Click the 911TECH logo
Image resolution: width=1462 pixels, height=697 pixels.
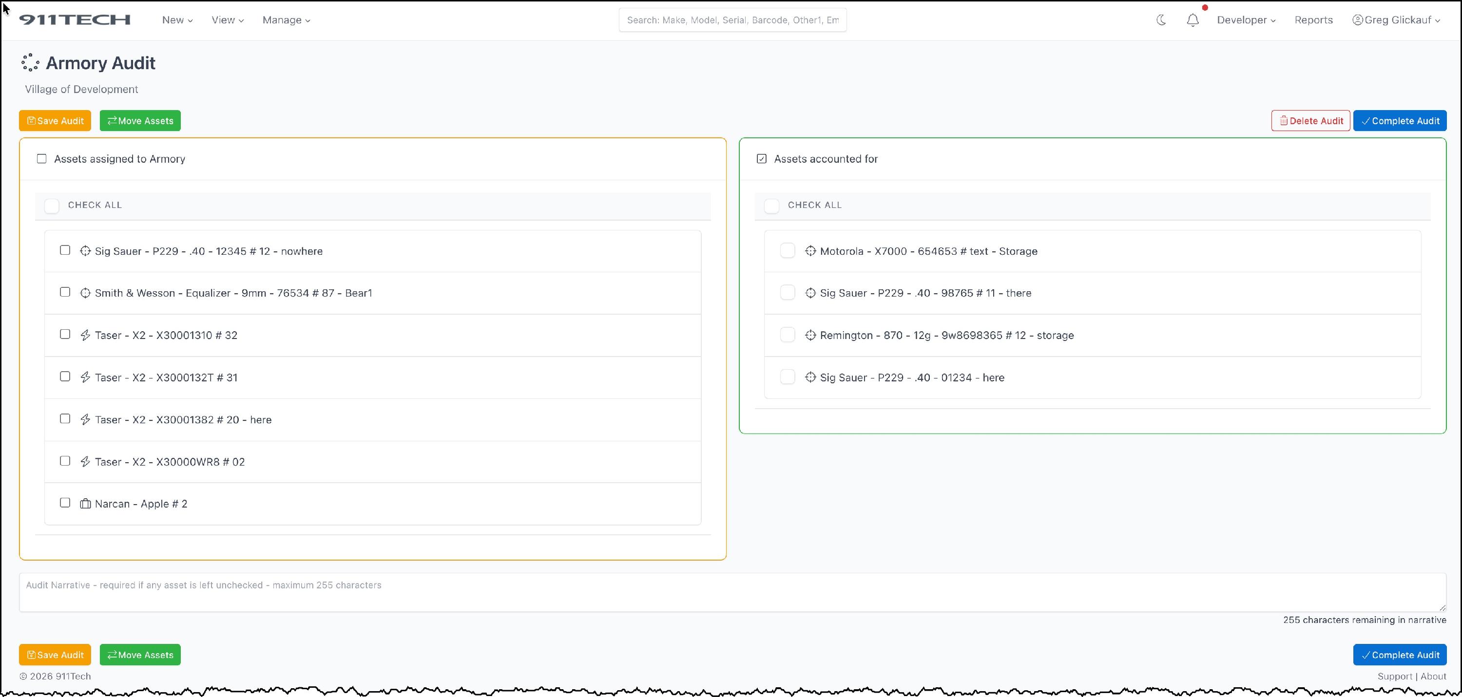coord(75,20)
